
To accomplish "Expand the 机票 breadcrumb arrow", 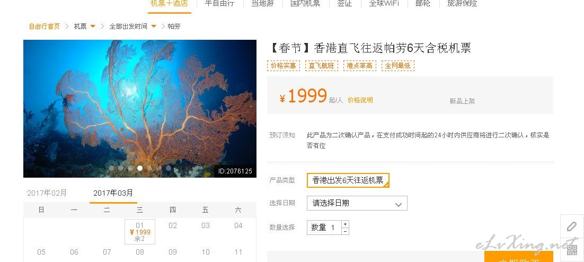I will 93,26.
